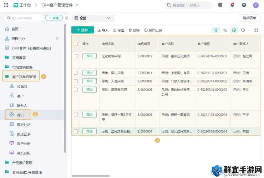Click the 联系人 contacts icon
Screen dimensions: 264x178
coord(12,105)
